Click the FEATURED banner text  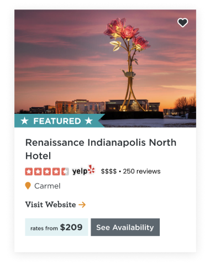pos(57,121)
